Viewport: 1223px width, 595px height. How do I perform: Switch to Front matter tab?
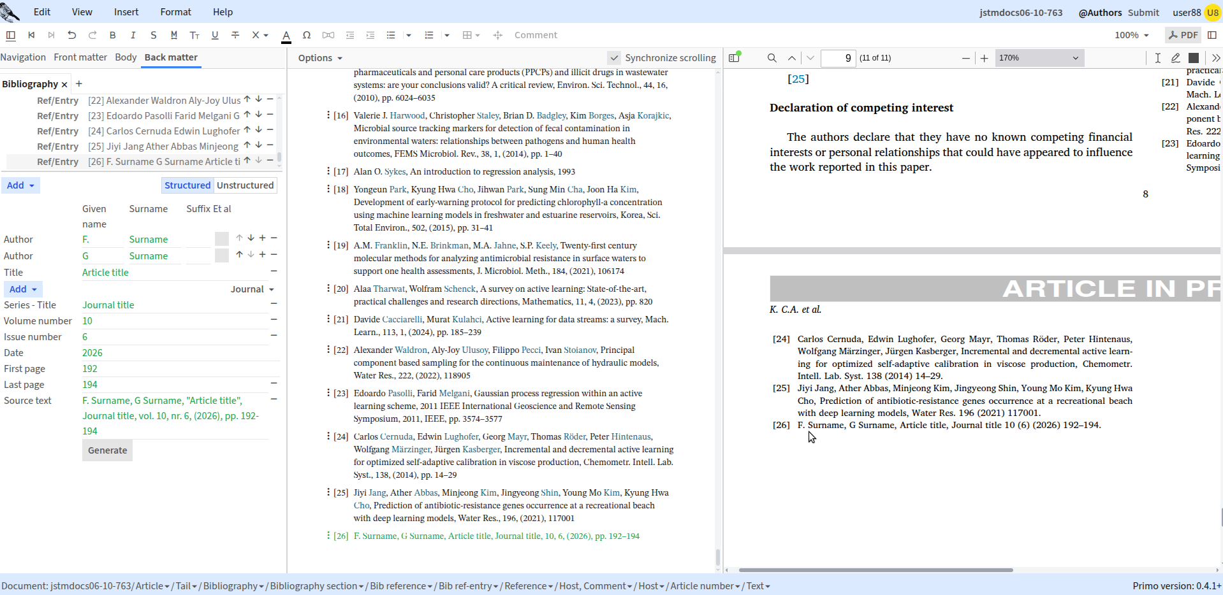pyautogui.click(x=80, y=57)
